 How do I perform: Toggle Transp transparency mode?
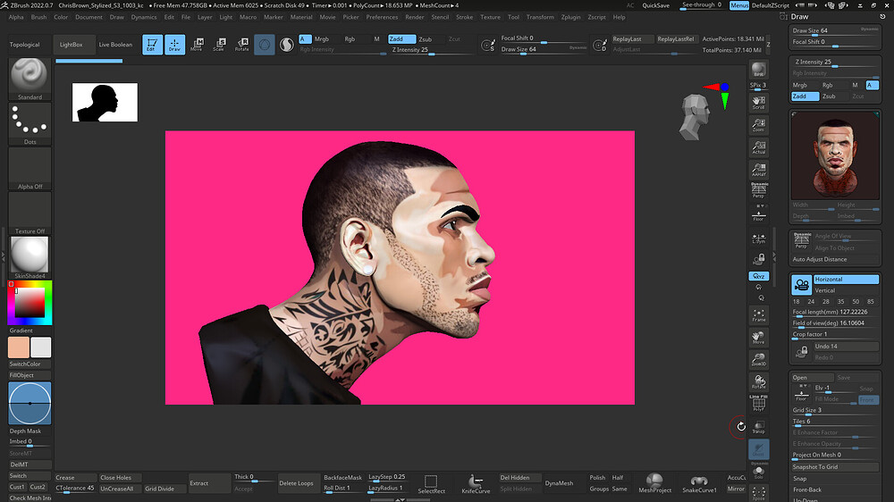[x=758, y=427]
